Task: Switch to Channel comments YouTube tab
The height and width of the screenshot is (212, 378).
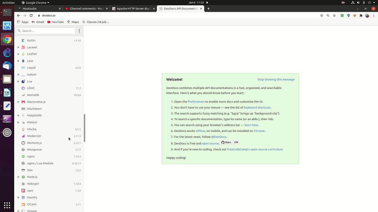Action: [x=86, y=9]
